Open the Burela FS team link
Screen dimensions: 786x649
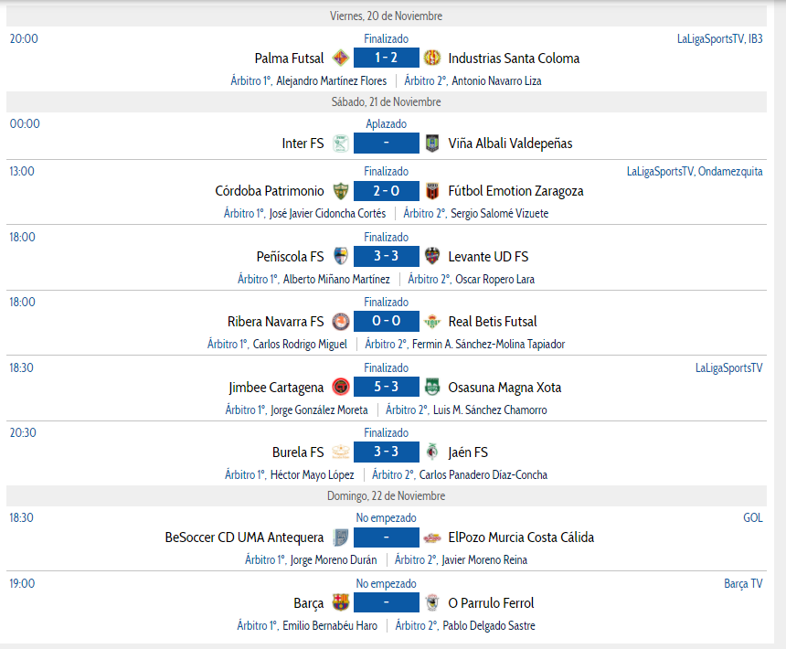tap(298, 452)
